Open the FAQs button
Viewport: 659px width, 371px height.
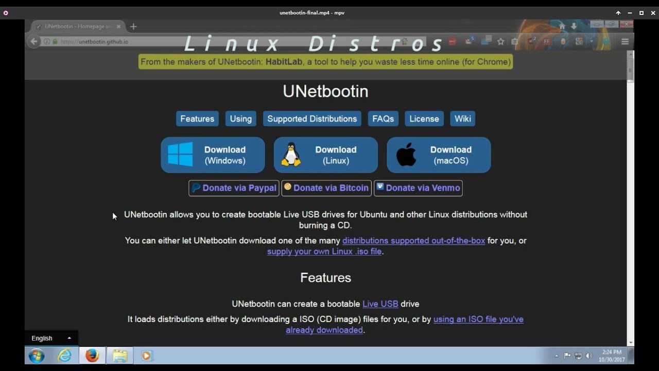[x=383, y=119]
